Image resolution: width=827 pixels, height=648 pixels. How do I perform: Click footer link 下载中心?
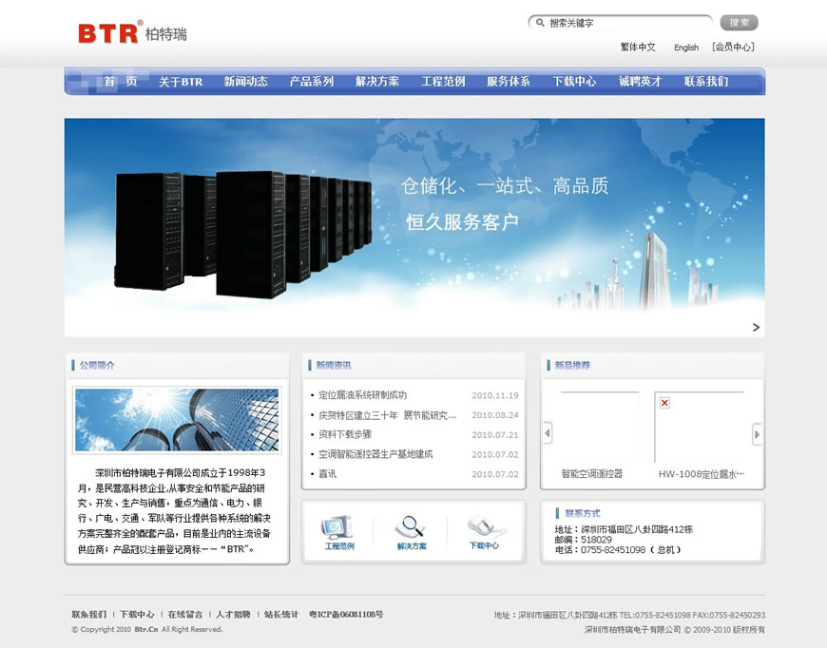(137, 614)
